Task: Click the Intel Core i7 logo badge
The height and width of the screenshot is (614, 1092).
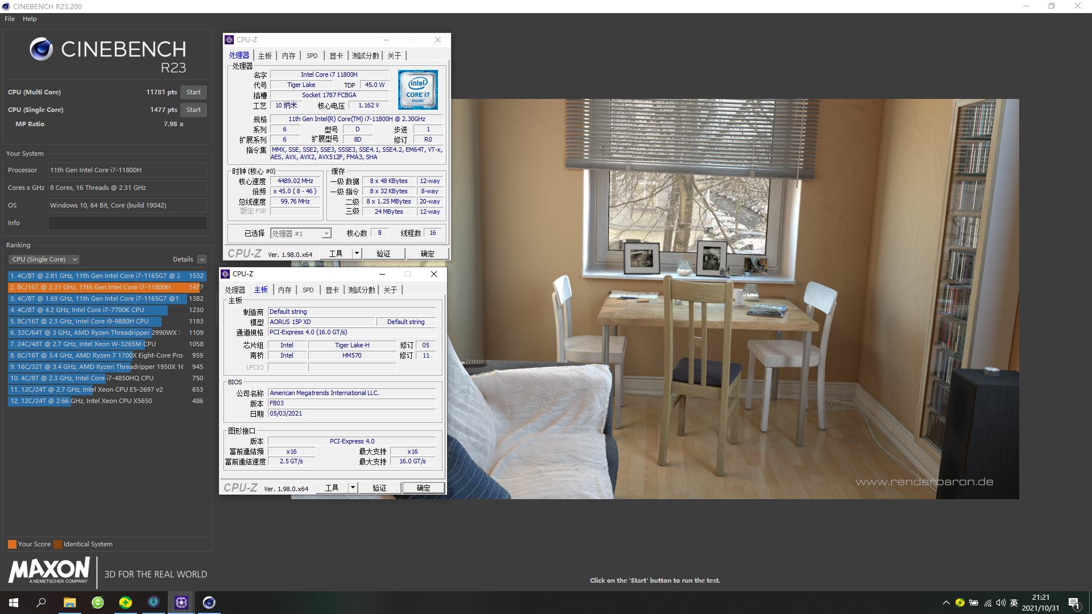Action: (x=418, y=90)
